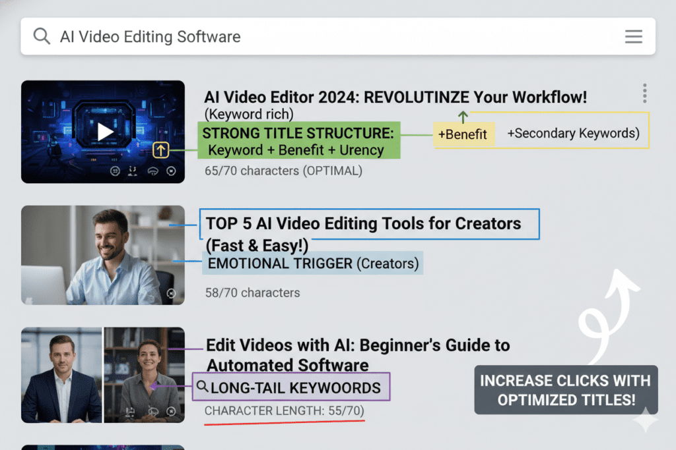
Task: Open the hamburger menu beside the search bar
Action: click(x=633, y=36)
